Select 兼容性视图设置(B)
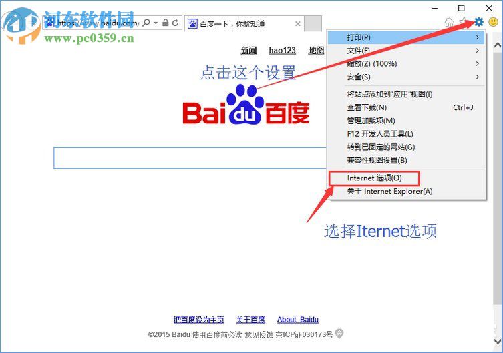This screenshot has height=353, width=503. click(406, 160)
